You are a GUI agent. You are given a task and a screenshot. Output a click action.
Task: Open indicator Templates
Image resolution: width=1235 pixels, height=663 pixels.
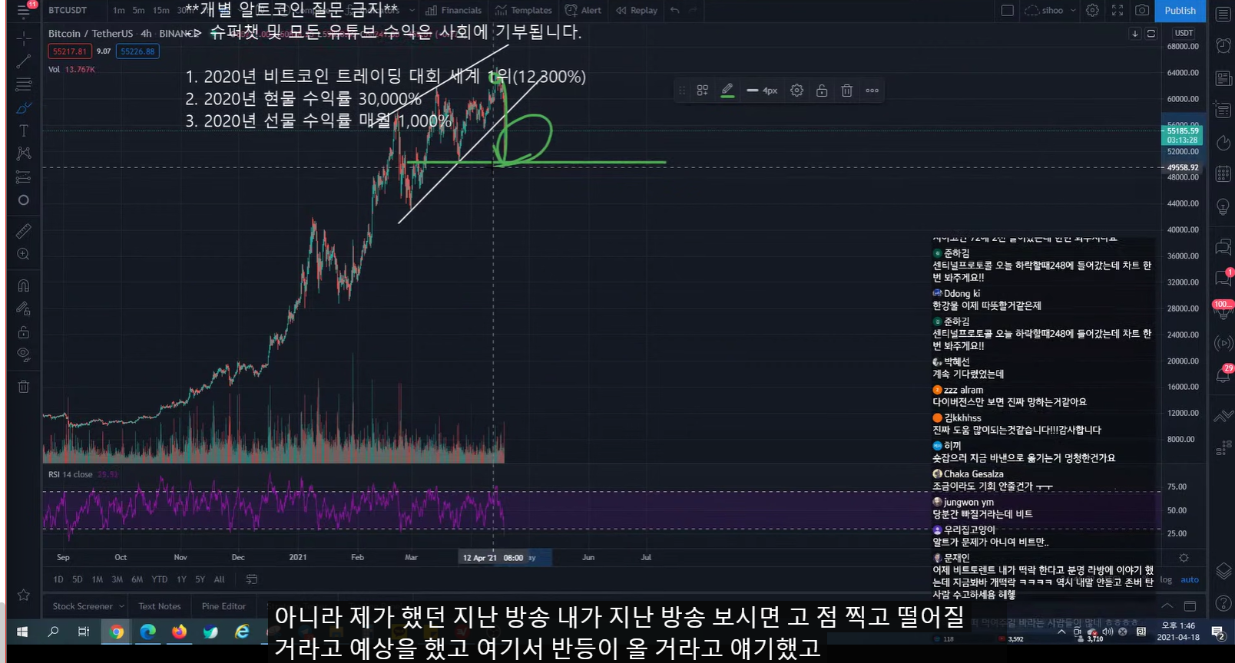click(524, 11)
